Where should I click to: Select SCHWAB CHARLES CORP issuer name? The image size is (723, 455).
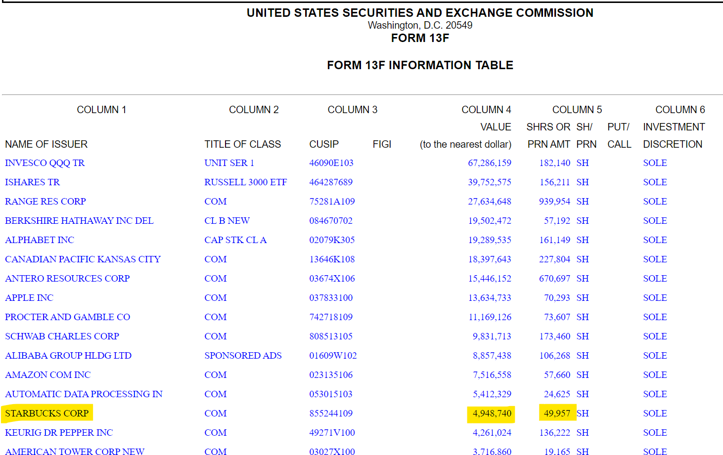pos(62,336)
